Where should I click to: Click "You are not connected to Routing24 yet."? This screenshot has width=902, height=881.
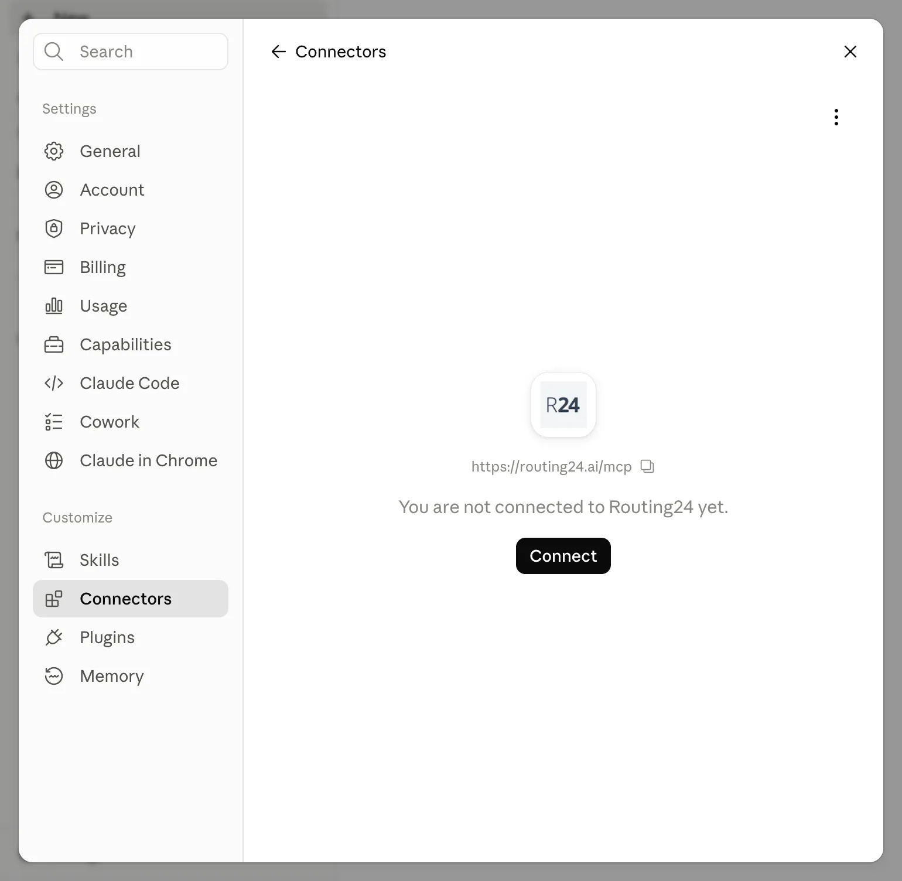tap(563, 507)
